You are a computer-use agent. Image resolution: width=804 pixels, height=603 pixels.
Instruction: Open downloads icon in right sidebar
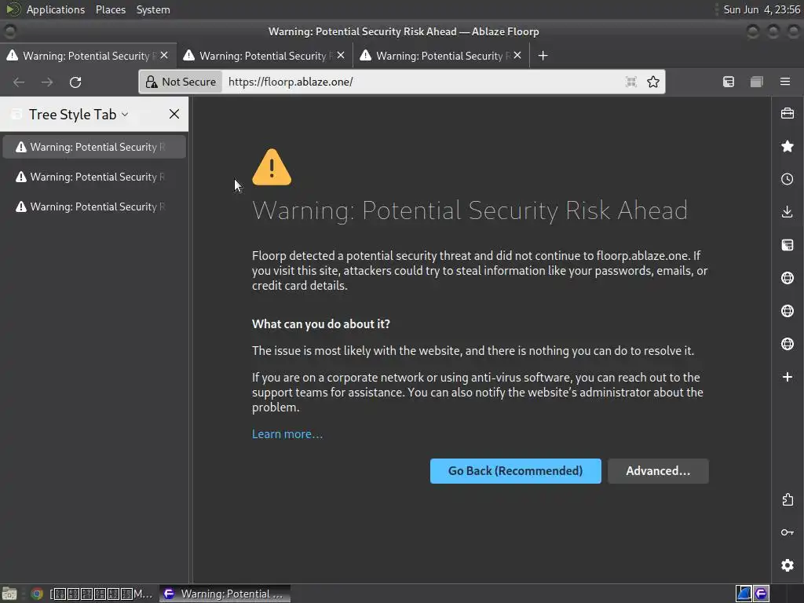788,212
